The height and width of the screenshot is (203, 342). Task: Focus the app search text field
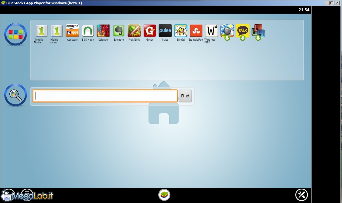click(x=105, y=96)
